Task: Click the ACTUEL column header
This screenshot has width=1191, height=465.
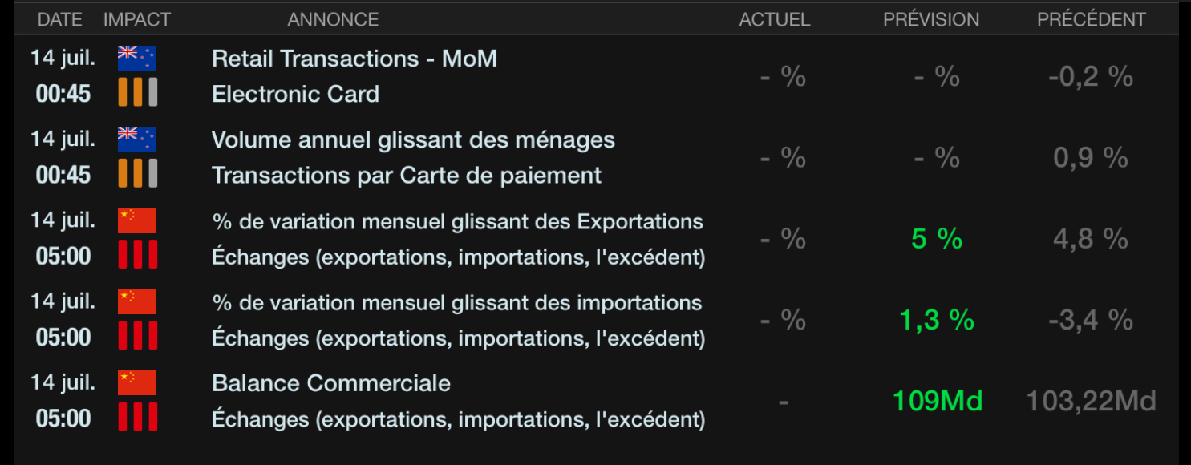Action: [775, 19]
